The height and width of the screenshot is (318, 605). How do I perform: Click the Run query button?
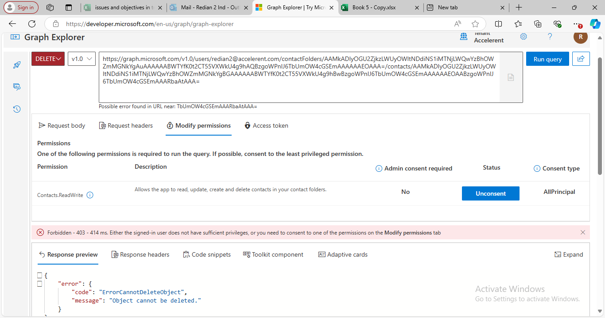pos(547,59)
